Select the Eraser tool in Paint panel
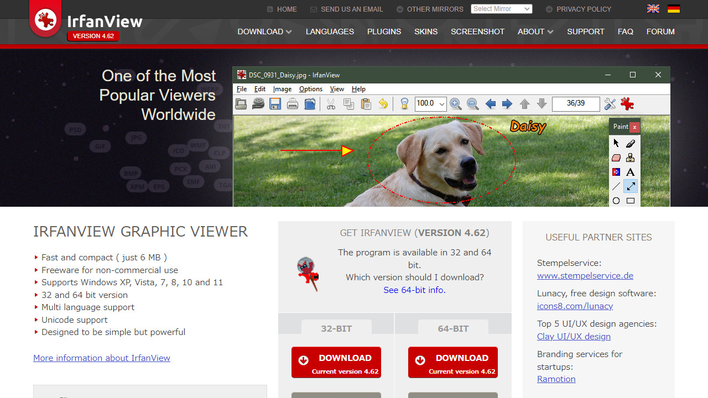Viewport: 708px width, 398px height. 616,158
